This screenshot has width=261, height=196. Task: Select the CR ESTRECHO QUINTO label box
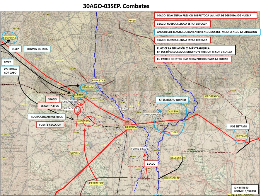pyautogui.click(x=173, y=100)
